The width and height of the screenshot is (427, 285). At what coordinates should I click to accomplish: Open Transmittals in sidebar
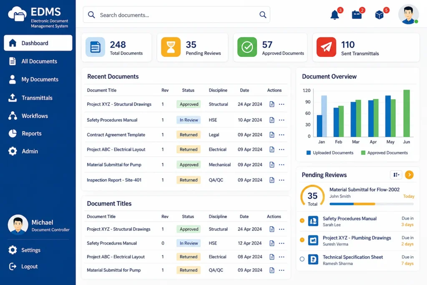pos(38,98)
